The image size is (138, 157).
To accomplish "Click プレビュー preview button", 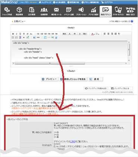I will tap(50, 79).
